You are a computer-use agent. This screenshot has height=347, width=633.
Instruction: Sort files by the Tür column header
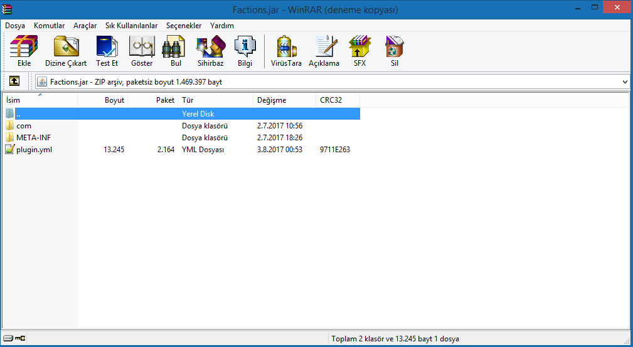pos(215,100)
